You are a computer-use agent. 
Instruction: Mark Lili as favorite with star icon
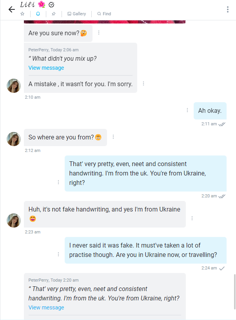(x=22, y=14)
